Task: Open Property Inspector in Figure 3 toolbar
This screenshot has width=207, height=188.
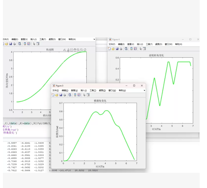Action: coord(88,95)
